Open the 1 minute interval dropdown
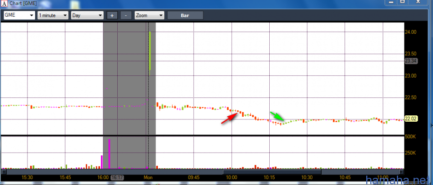 pyautogui.click(x=53, y=15)
